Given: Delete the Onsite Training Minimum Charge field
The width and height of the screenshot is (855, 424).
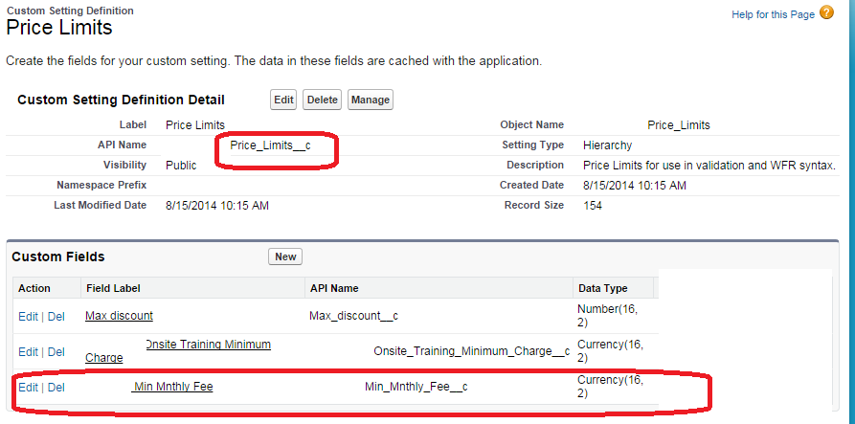Looking at the screenshot, I should point(56,351).
